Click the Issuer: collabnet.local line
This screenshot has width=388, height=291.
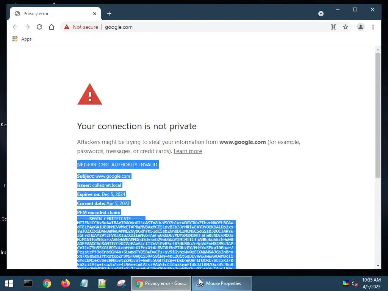point(100,185)
